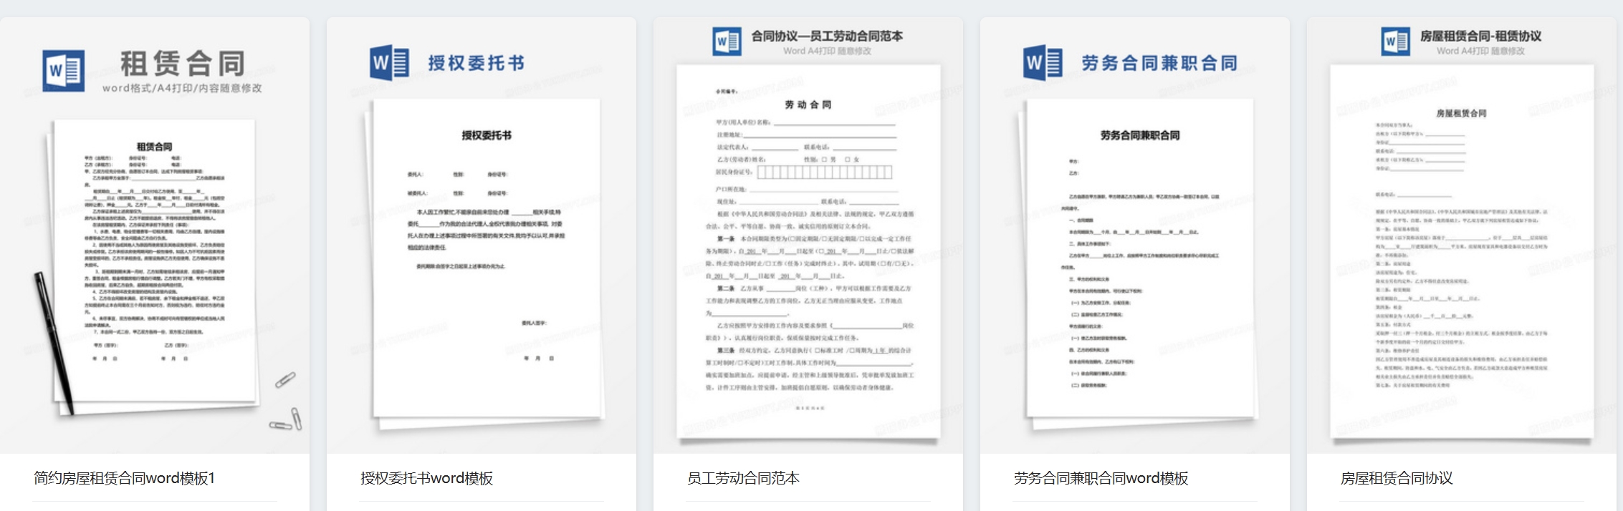Open the 简约房屋租赁合同word模板1 link
Screen dimensions: 1623x511
point(124,478)
